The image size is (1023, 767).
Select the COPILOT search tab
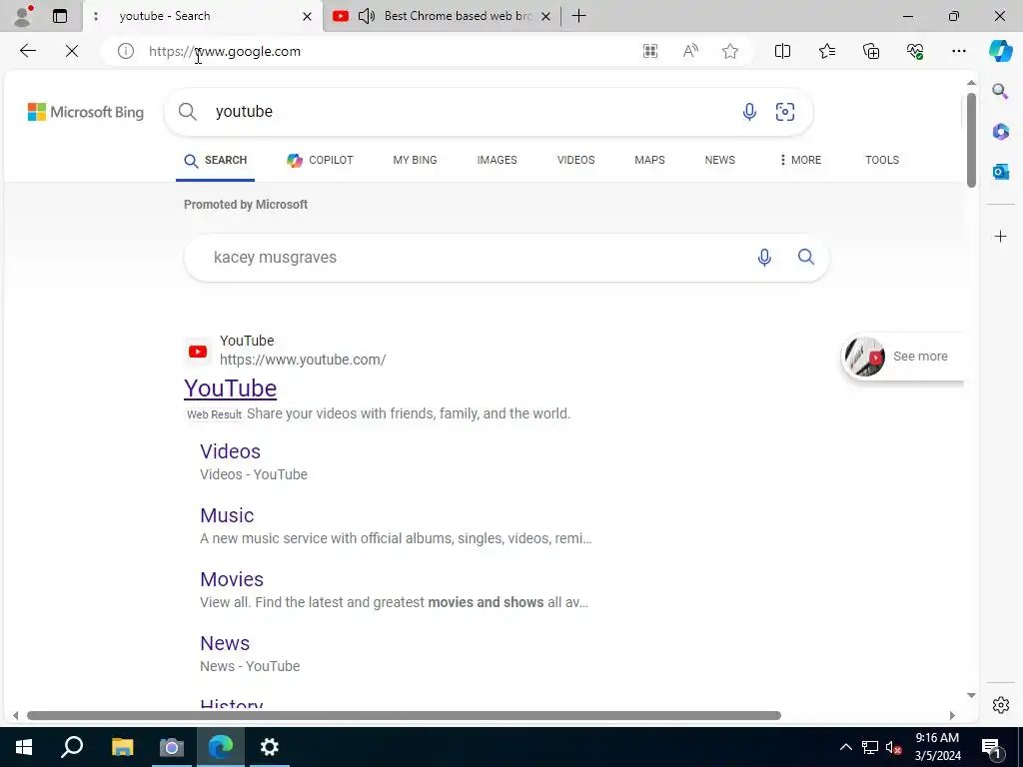pos(320,160)
